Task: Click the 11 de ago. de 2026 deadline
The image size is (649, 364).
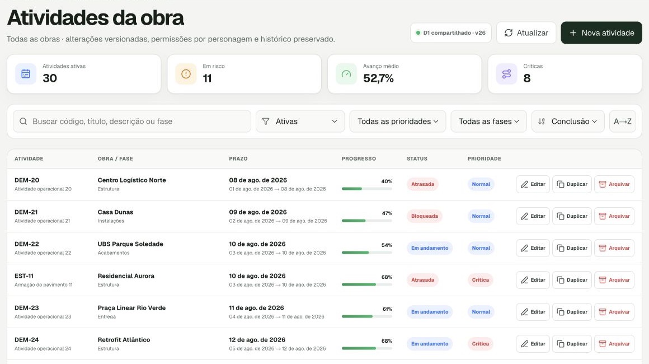Action: [x=257, y=307]
